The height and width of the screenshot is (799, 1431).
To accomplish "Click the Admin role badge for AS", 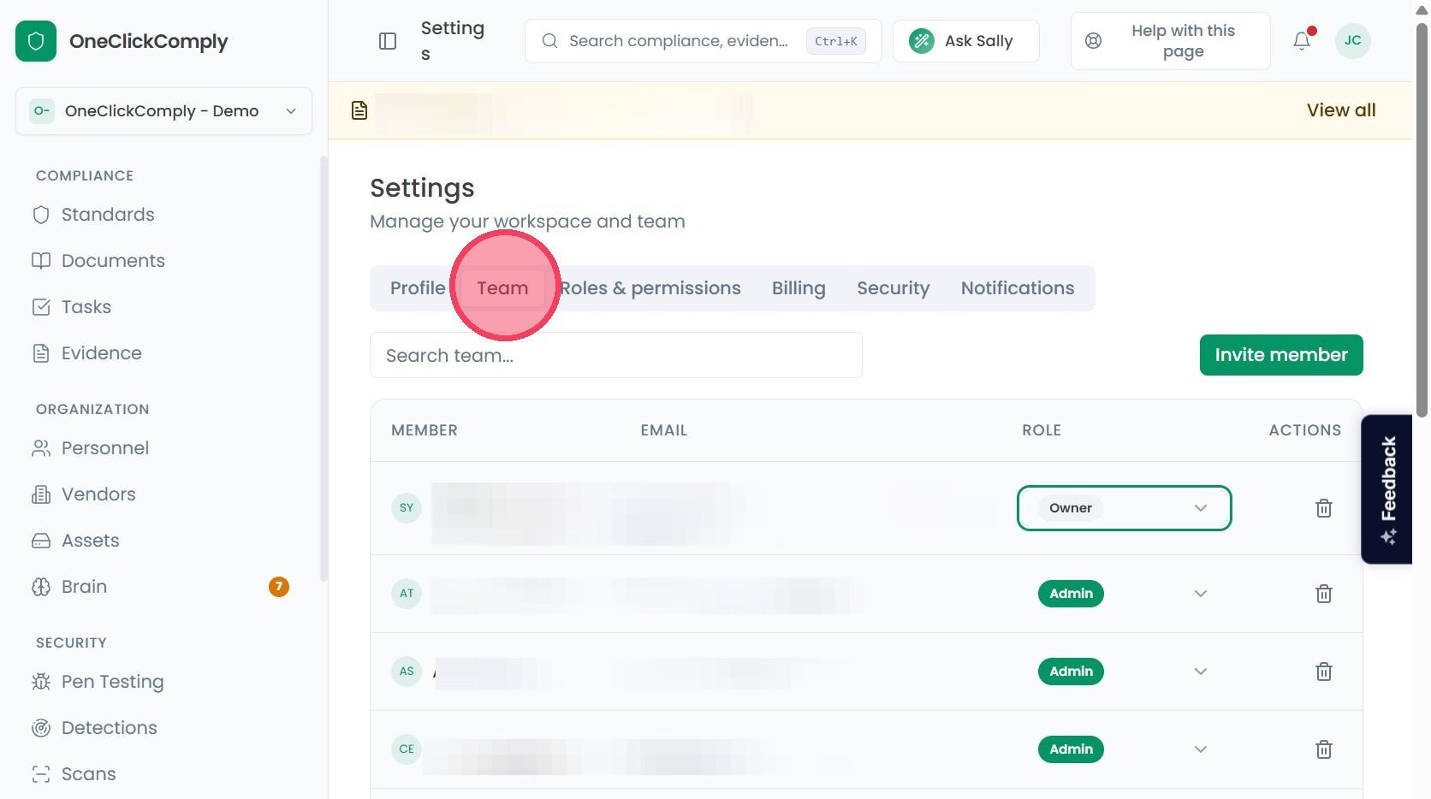I will click(x=1071, y=672).
